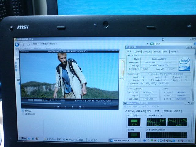196x147 pixels.
Task: Open the 檔案(F) menu in Task Manager
Action: (x=128, y=107)
